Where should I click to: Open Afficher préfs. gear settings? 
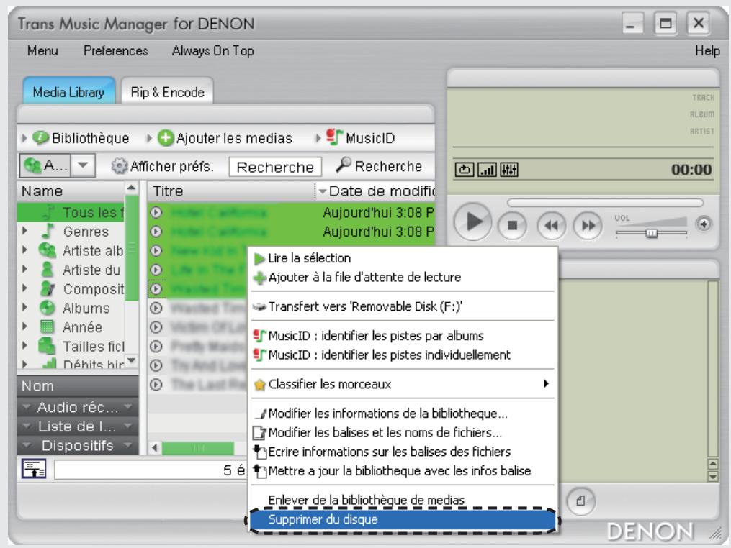pos(163,166)
